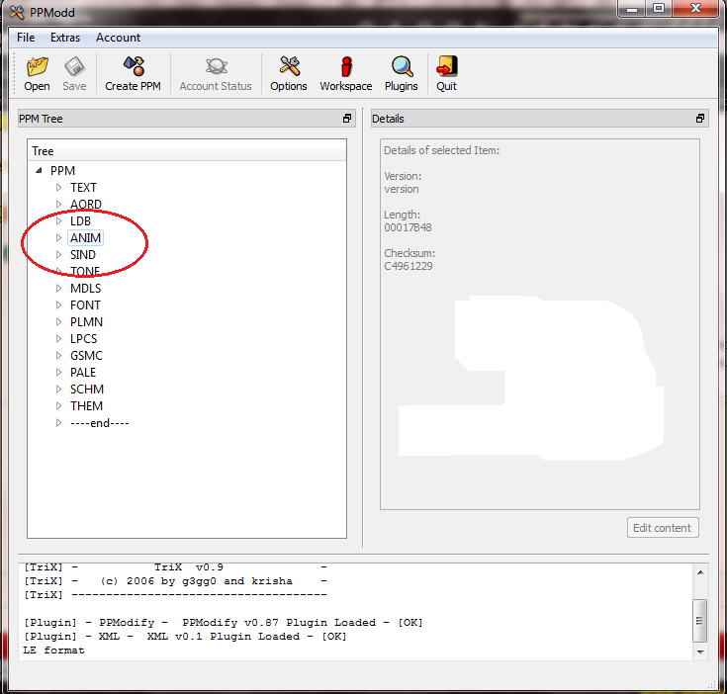The image size is (727, 694).
Task: Open the Extras menu
Action: [x=65, y=38]
